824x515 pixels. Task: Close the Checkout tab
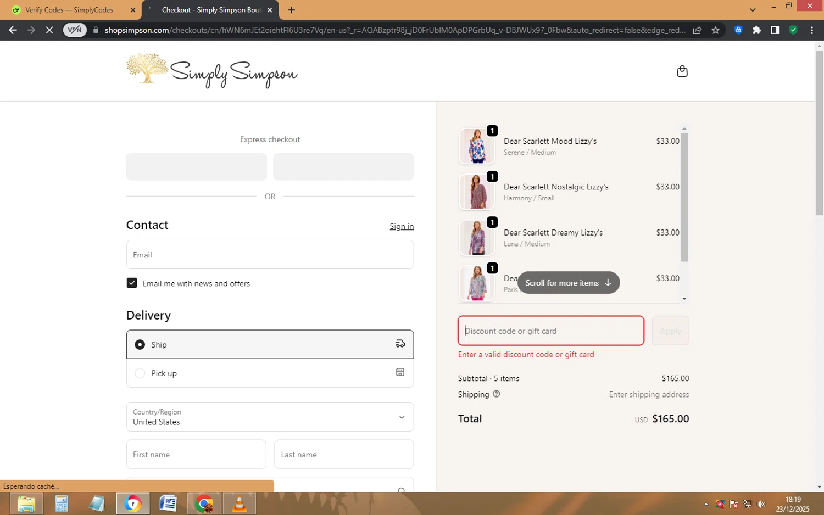point(270,10)
